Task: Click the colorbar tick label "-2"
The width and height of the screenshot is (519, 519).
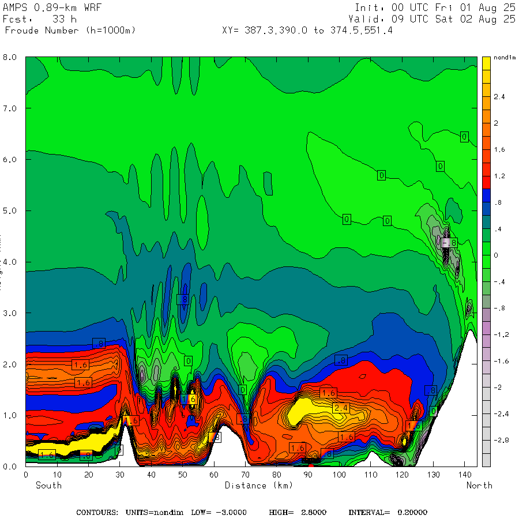Action: tap(498, 388)
